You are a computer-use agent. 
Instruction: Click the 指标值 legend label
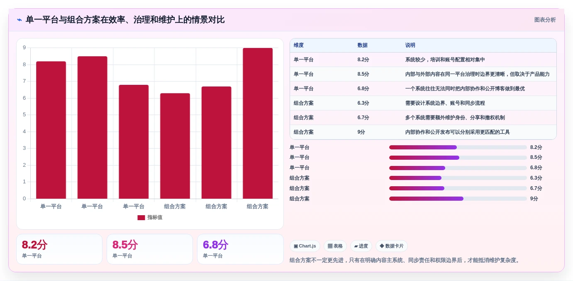pyautogui.click(x=155, y=218)
